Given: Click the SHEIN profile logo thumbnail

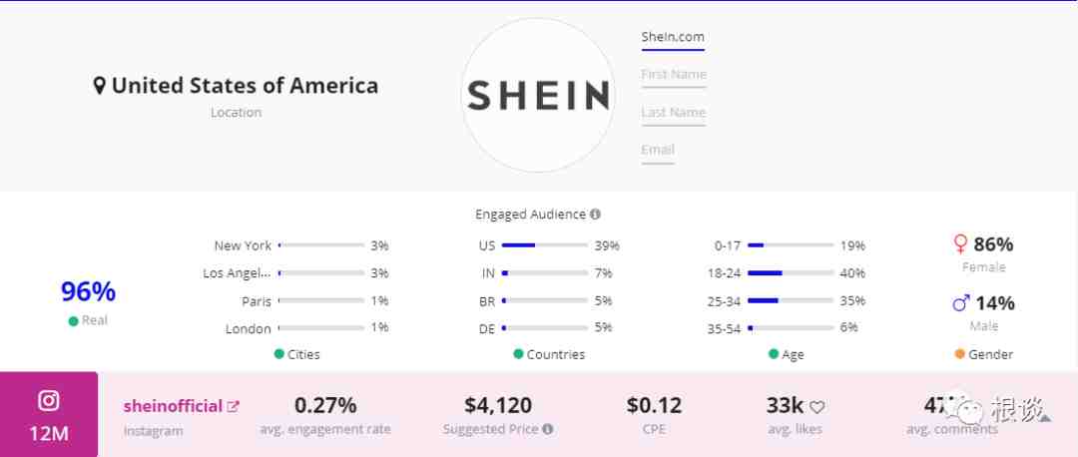Looking at the screenshot, I should click(538, 95).
